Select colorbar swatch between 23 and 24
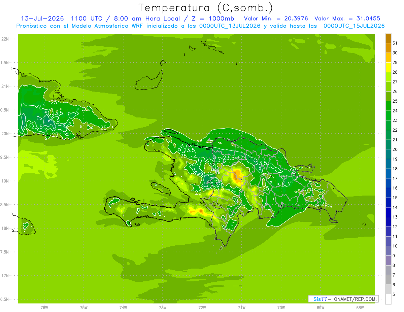The width and height of the screenshot is (404, 312). pos(388,115)
